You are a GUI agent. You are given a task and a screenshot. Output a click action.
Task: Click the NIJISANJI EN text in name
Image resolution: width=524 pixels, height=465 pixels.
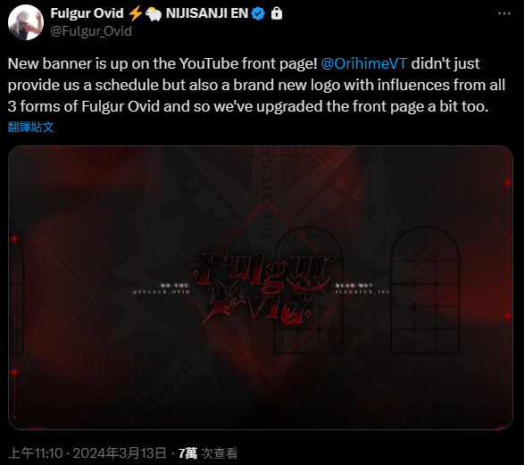tap(207, 13)
